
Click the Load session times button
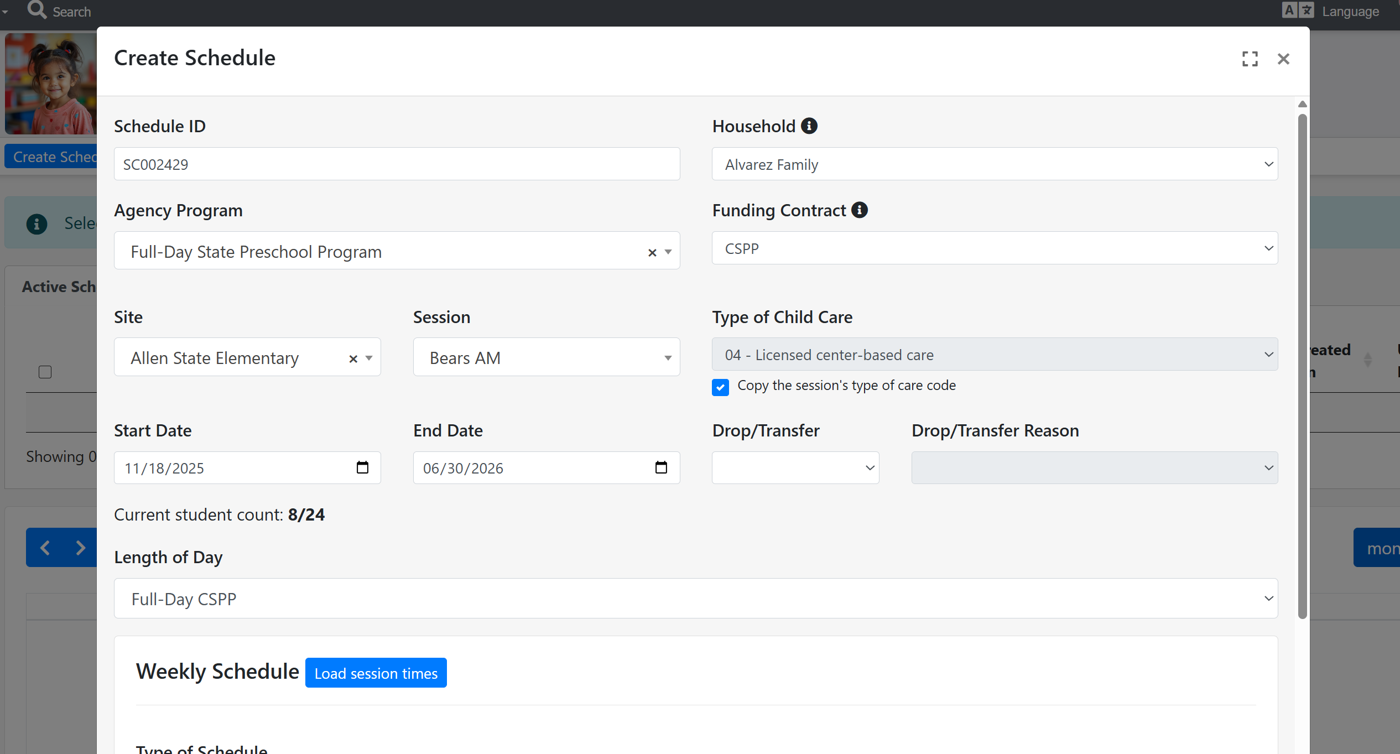point(376,673)
